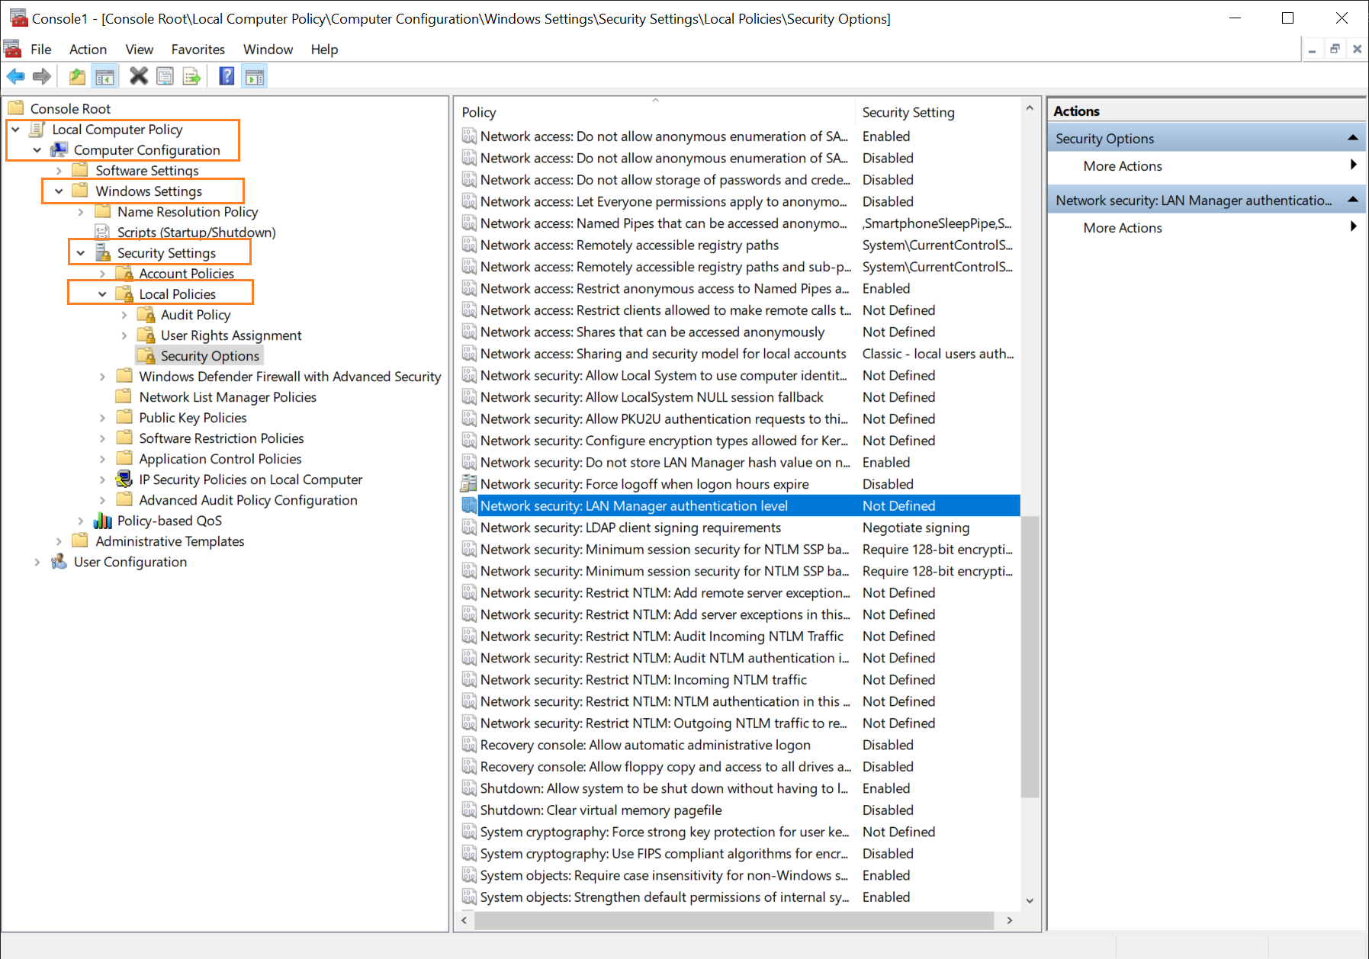This screenshot has width=1369, height=959.
Task: Click the policy list scroll down arrow
Action: point(1030,900)
